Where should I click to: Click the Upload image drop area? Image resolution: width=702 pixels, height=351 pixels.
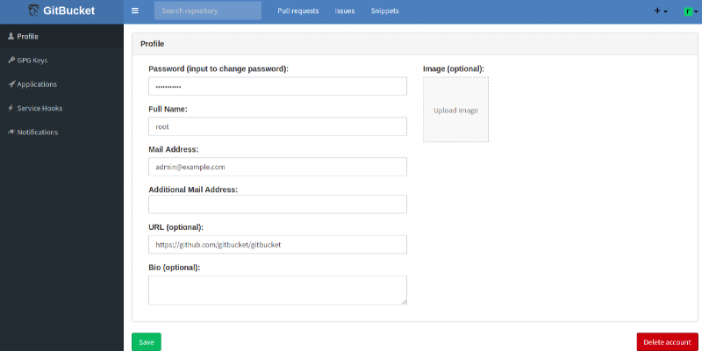point(455,110)
